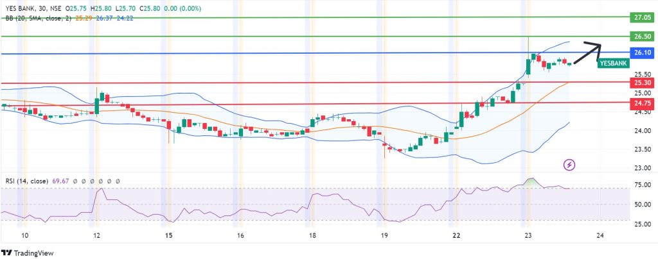Click the 0.00 (0.00%) change value

183,8
